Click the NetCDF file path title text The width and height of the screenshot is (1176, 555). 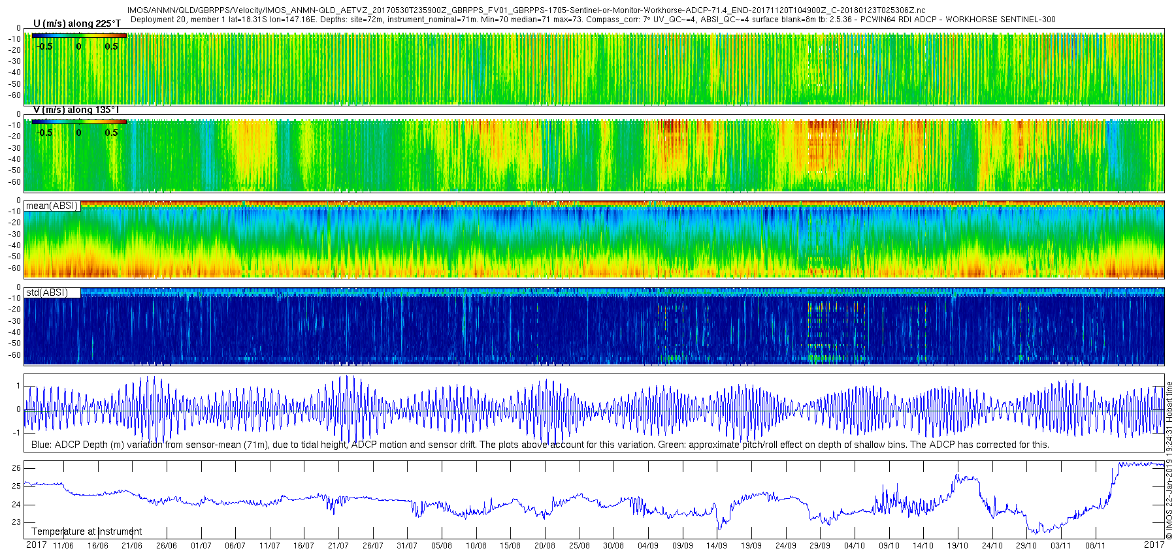pos(527,10)
